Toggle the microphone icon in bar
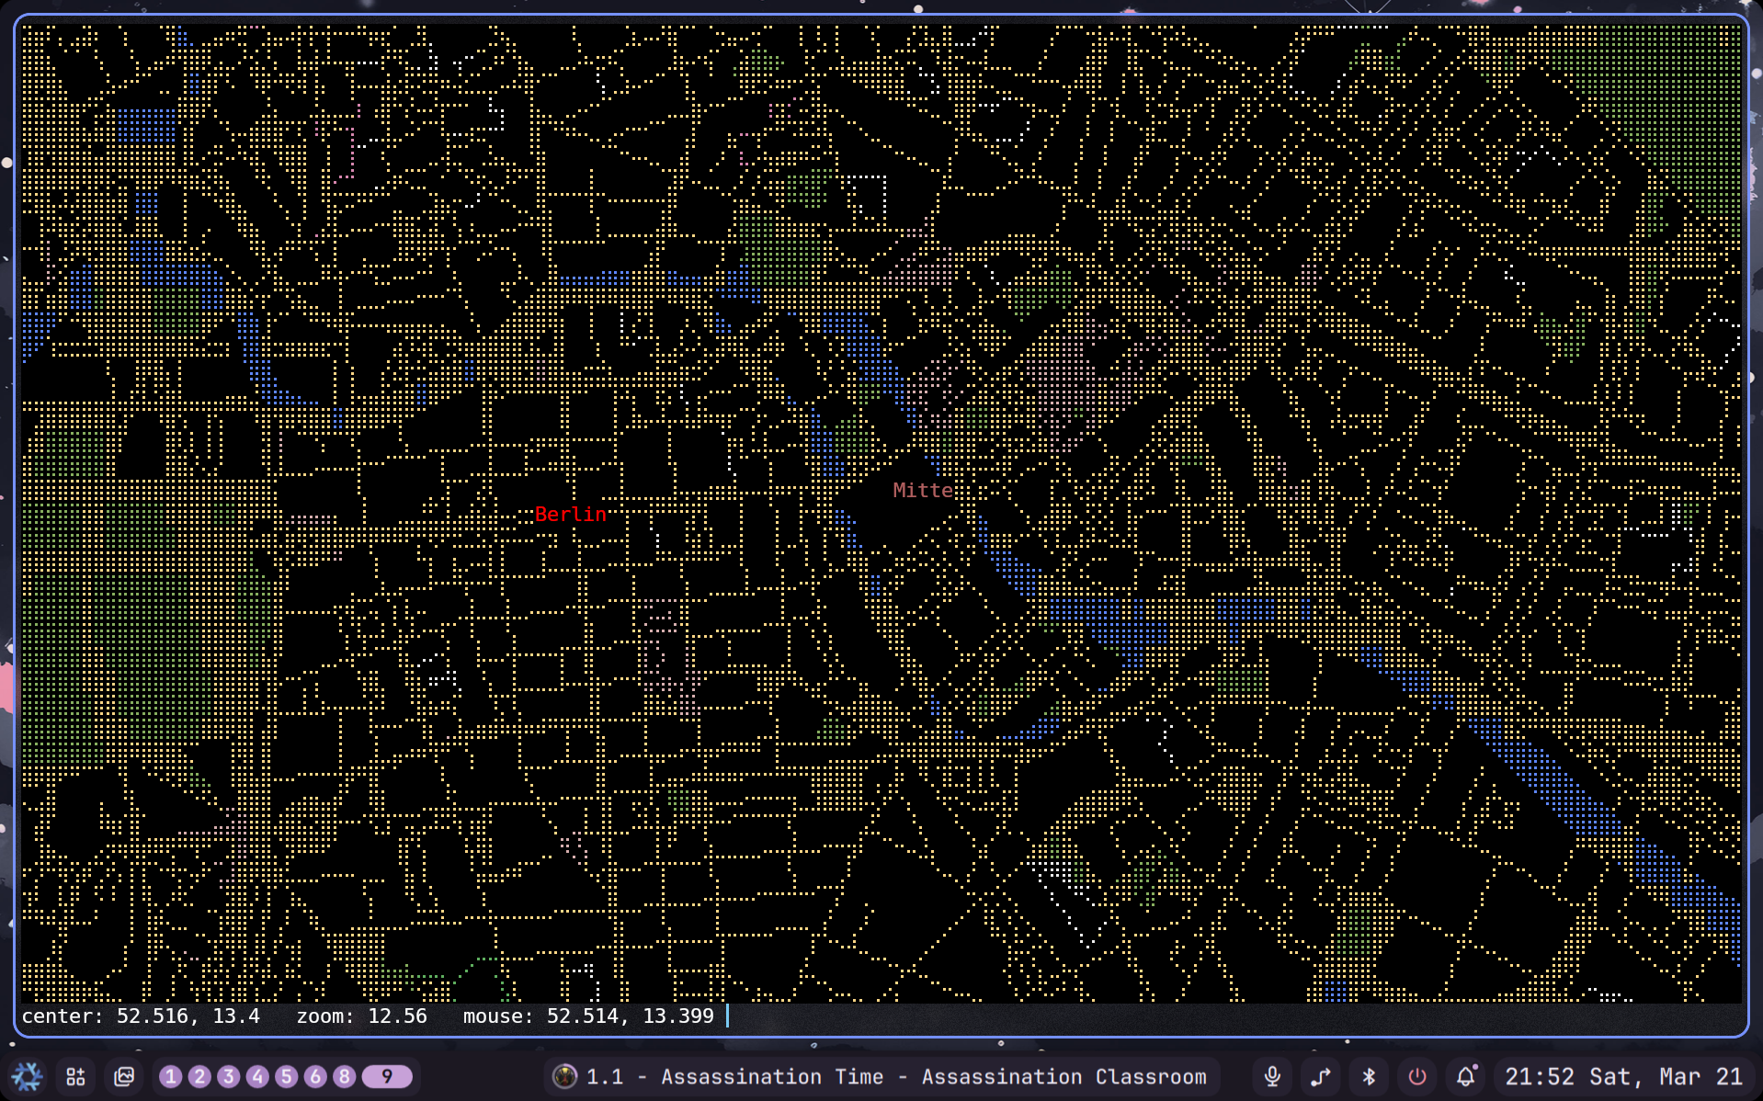Viewport: 1763px width, 1101px height. (1272, 1076)
